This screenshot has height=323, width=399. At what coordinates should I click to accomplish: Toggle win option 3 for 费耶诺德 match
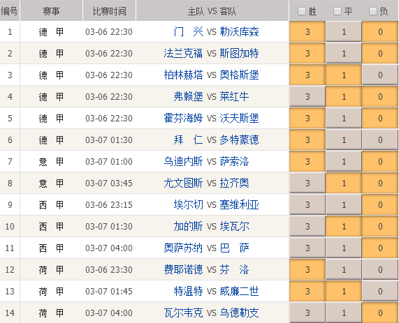point(307,269)
